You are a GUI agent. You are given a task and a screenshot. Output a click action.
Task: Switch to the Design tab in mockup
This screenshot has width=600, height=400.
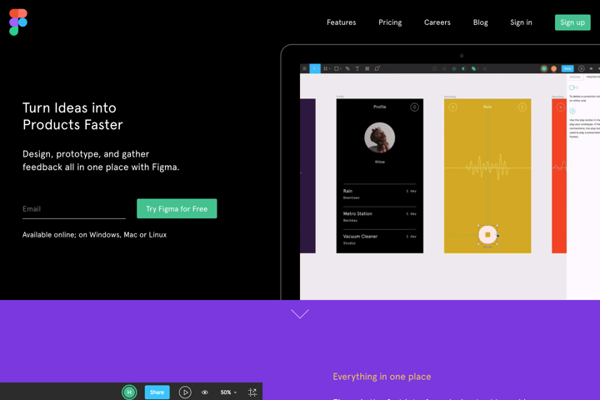click(575, 77)
